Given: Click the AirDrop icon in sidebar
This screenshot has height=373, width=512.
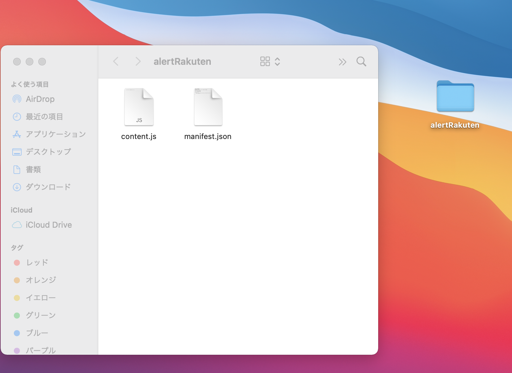Looking at the screenshot, I should click(x=17, y=99).
